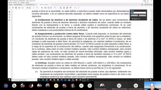Click the cloud upload icon in toolbar

point(13,8)
